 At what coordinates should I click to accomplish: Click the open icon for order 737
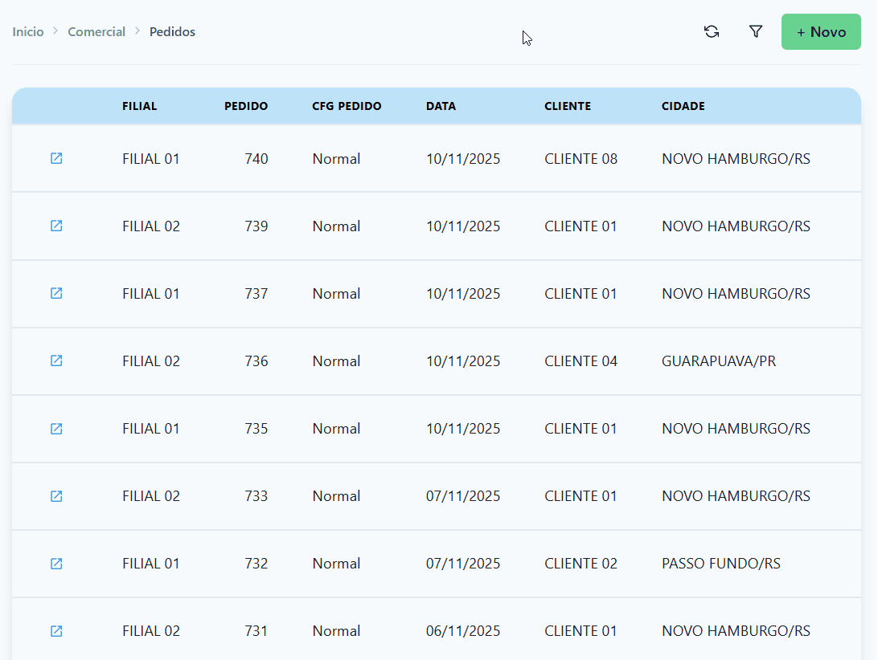coord(56,293)
